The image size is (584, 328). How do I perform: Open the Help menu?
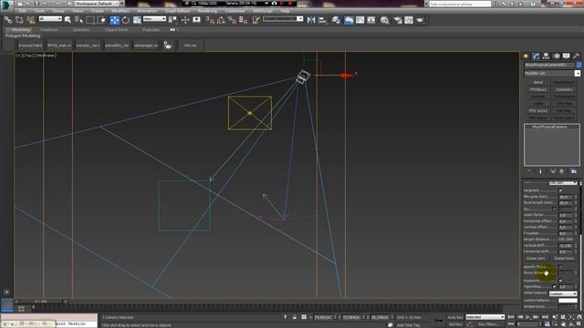coord(285,11)
